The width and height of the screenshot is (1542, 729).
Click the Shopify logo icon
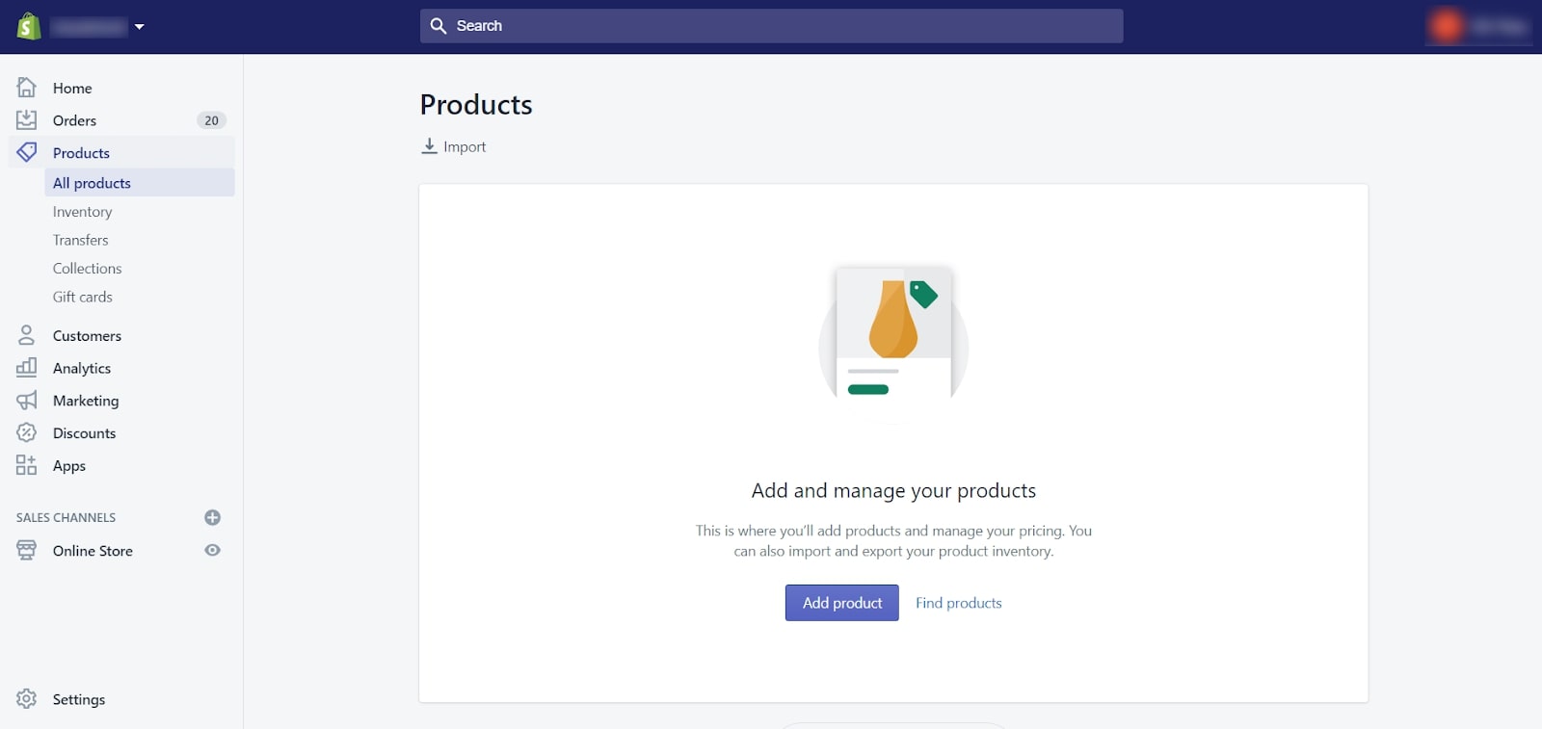[28, 26]
